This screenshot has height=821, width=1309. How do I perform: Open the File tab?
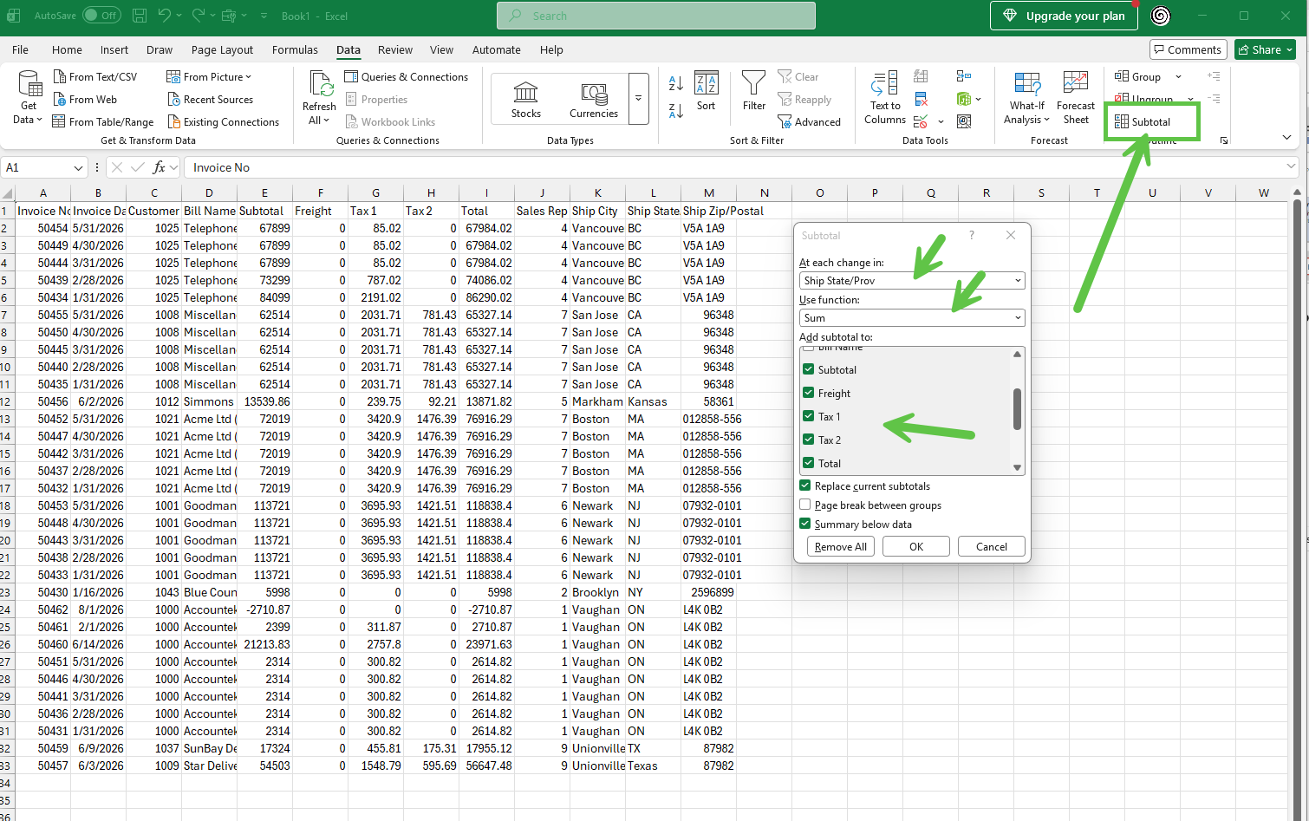click(20, 49)
